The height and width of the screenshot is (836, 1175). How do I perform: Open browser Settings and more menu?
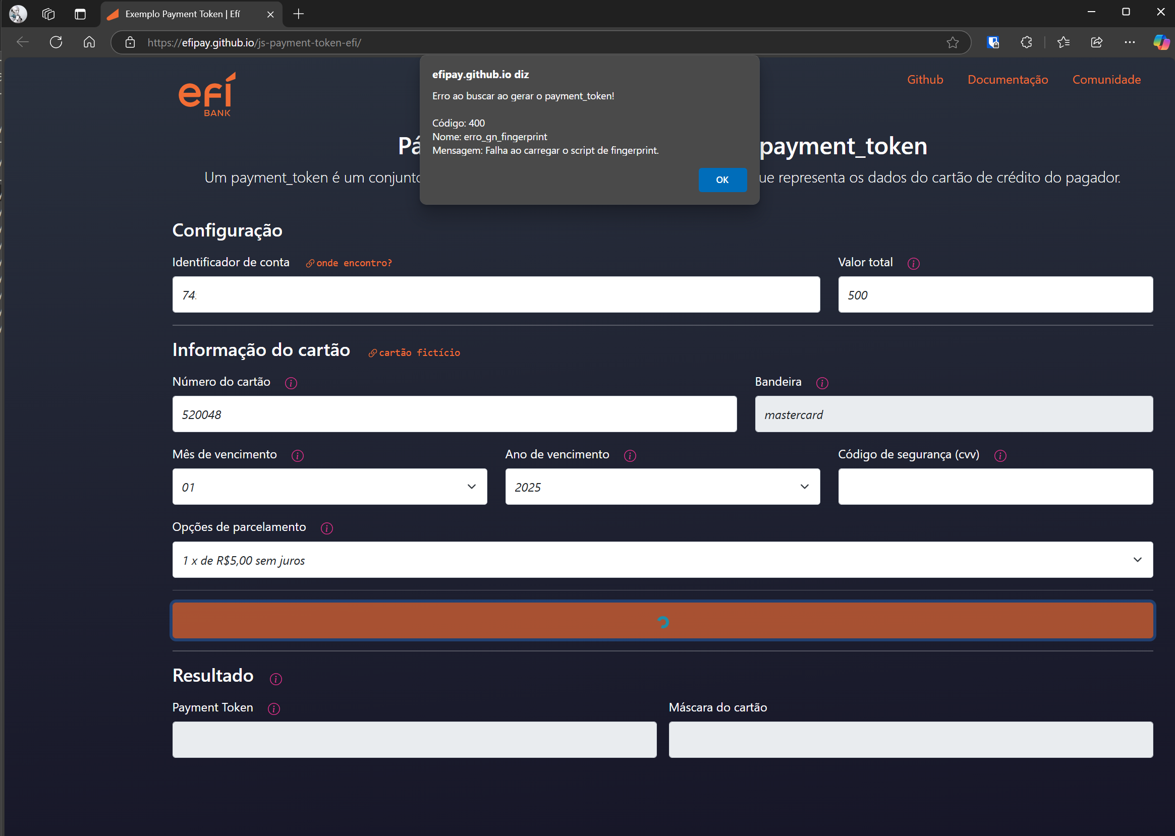pyautogui.click(x=1130, y=42)
